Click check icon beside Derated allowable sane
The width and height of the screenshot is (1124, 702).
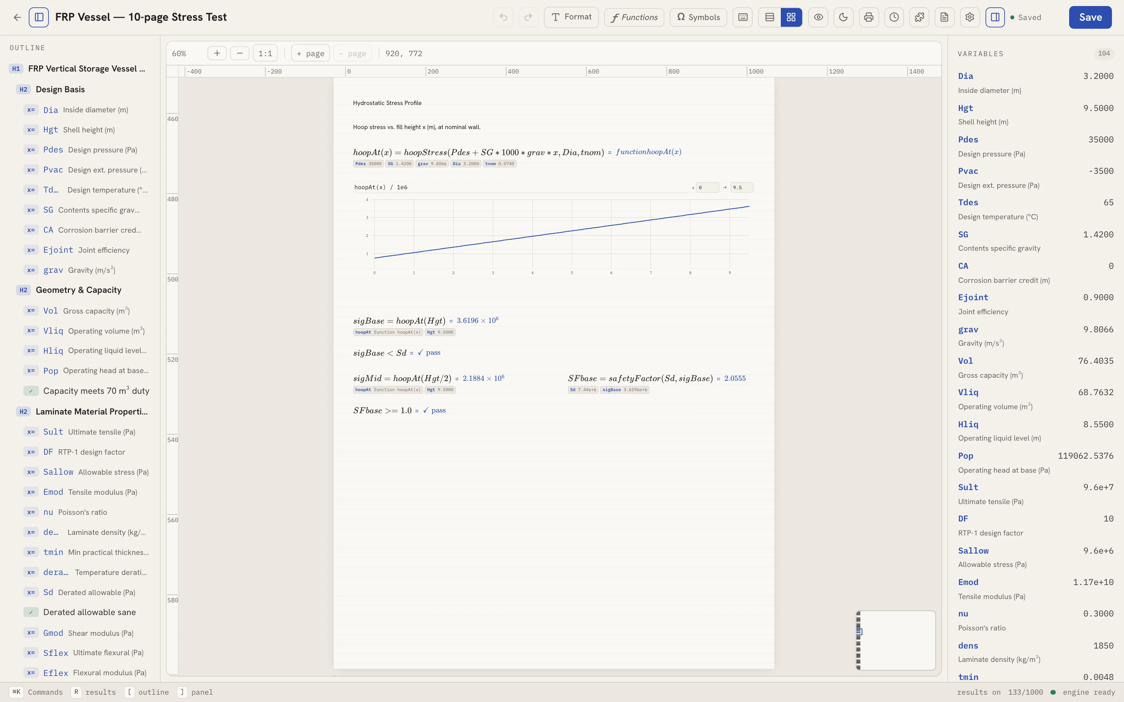(31, 612)
